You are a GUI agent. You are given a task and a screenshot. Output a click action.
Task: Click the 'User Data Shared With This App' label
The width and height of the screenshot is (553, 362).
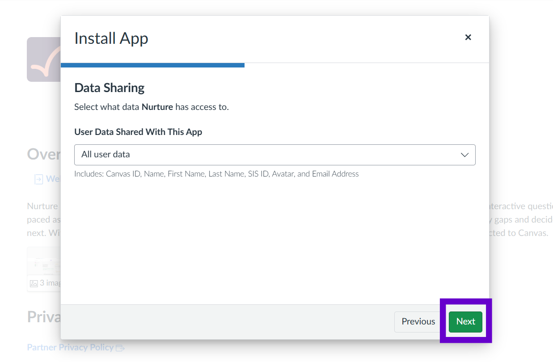(138, 132)
